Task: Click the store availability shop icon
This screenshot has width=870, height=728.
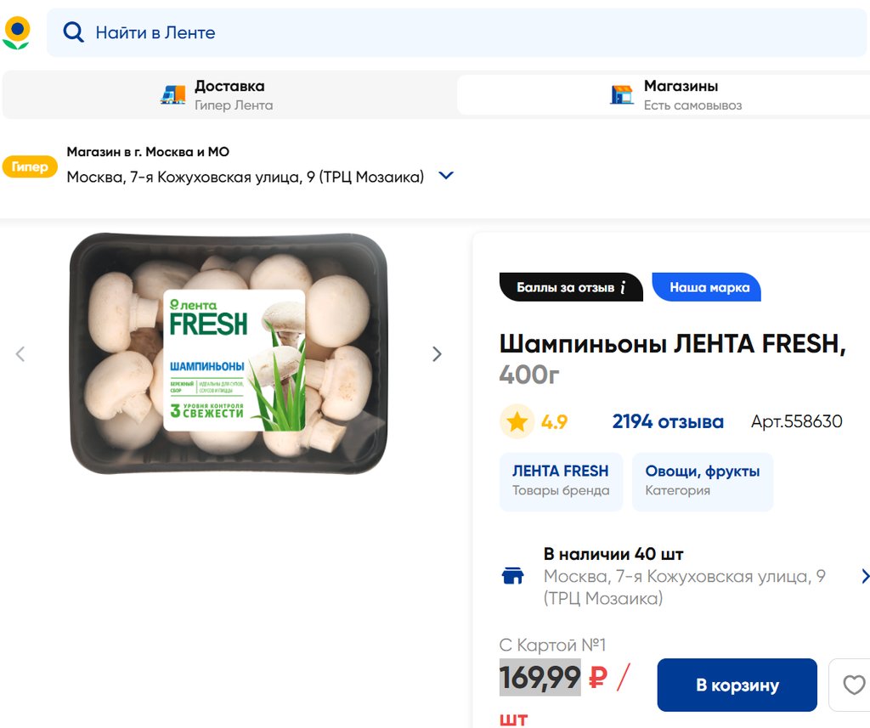Action: (x=513, y=576)
